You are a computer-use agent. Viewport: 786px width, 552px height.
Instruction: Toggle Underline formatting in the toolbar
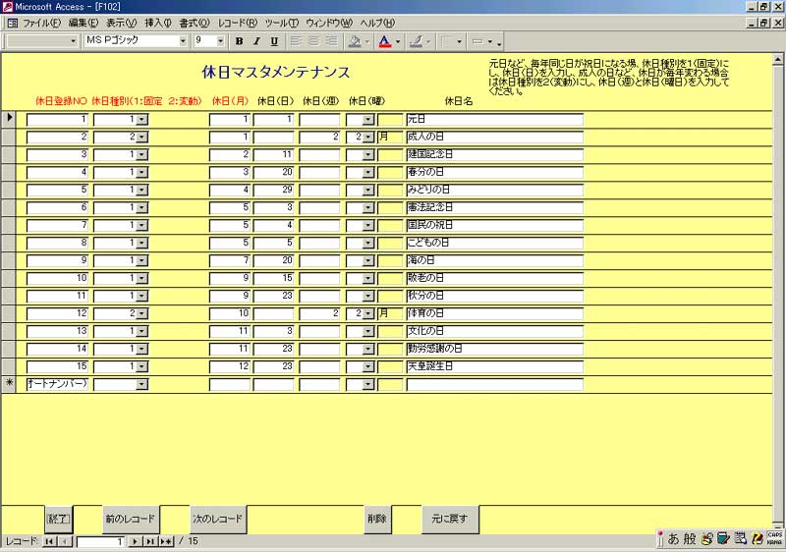click(274, 41)
